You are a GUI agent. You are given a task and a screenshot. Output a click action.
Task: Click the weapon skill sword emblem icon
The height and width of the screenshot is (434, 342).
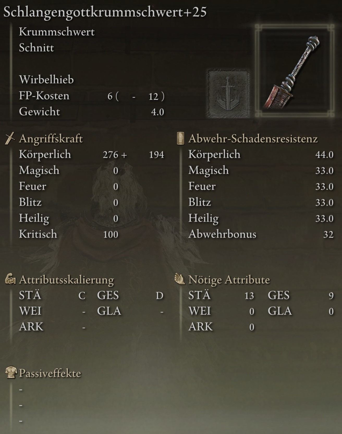[x=228, y=93]
